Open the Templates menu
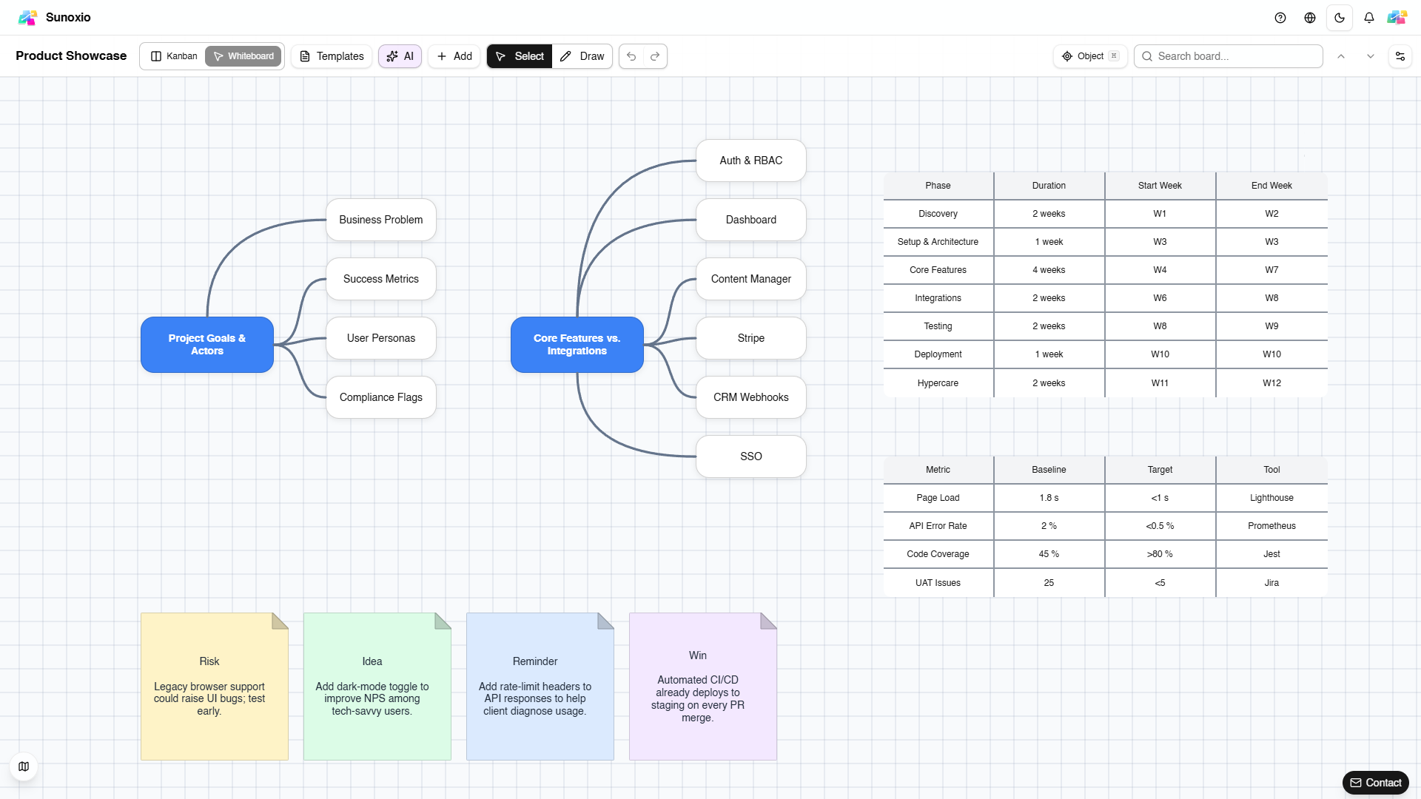 click(x=332, y=56)
